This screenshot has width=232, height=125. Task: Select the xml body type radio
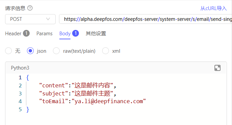coord(106,51)
